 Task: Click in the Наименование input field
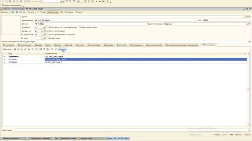point(115,20)
